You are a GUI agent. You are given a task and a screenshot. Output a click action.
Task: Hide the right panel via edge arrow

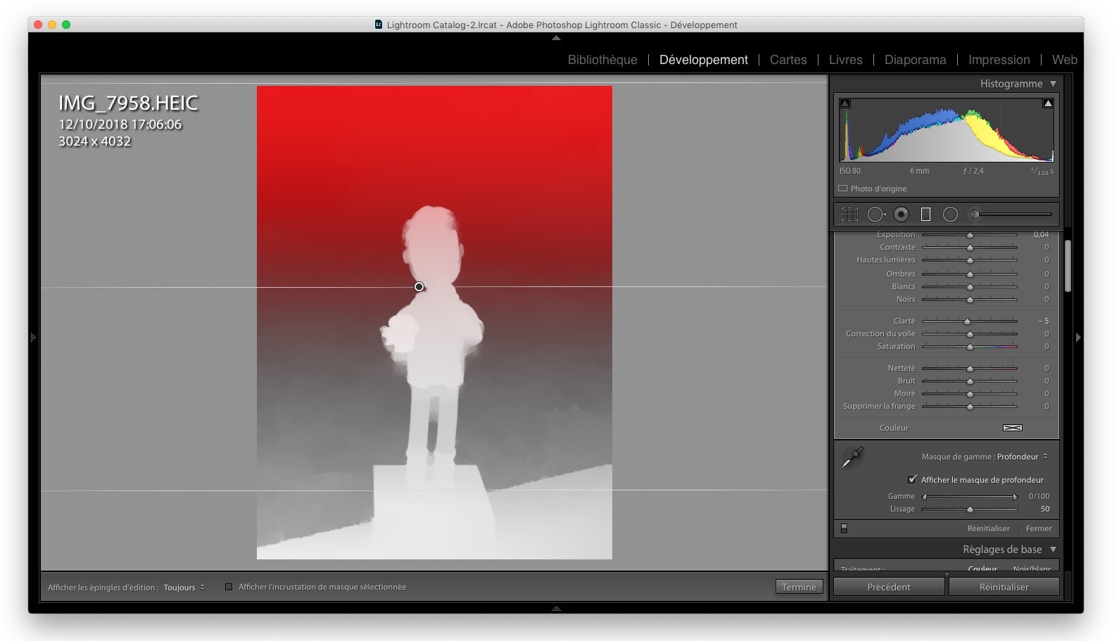point(1078,338)
